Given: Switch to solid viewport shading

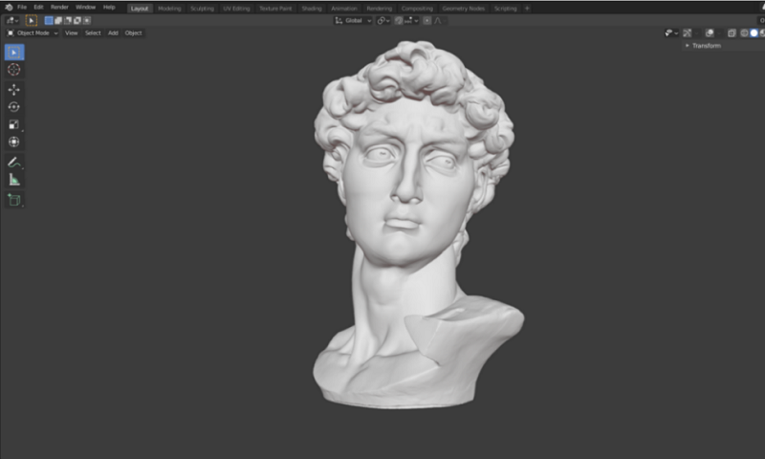Looking at the screenshot, I should [754, 33].
